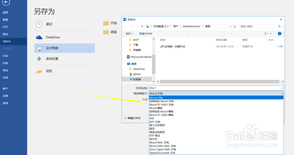Change view layout icon in dialog
The height and width of the screenshot is (155, 294).
coord(266,34)
